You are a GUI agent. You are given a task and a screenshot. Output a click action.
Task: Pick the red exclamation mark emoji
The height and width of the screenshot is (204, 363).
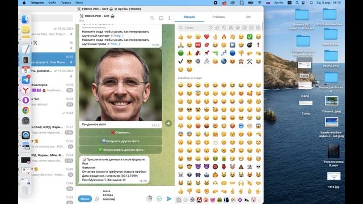(259, 45)
